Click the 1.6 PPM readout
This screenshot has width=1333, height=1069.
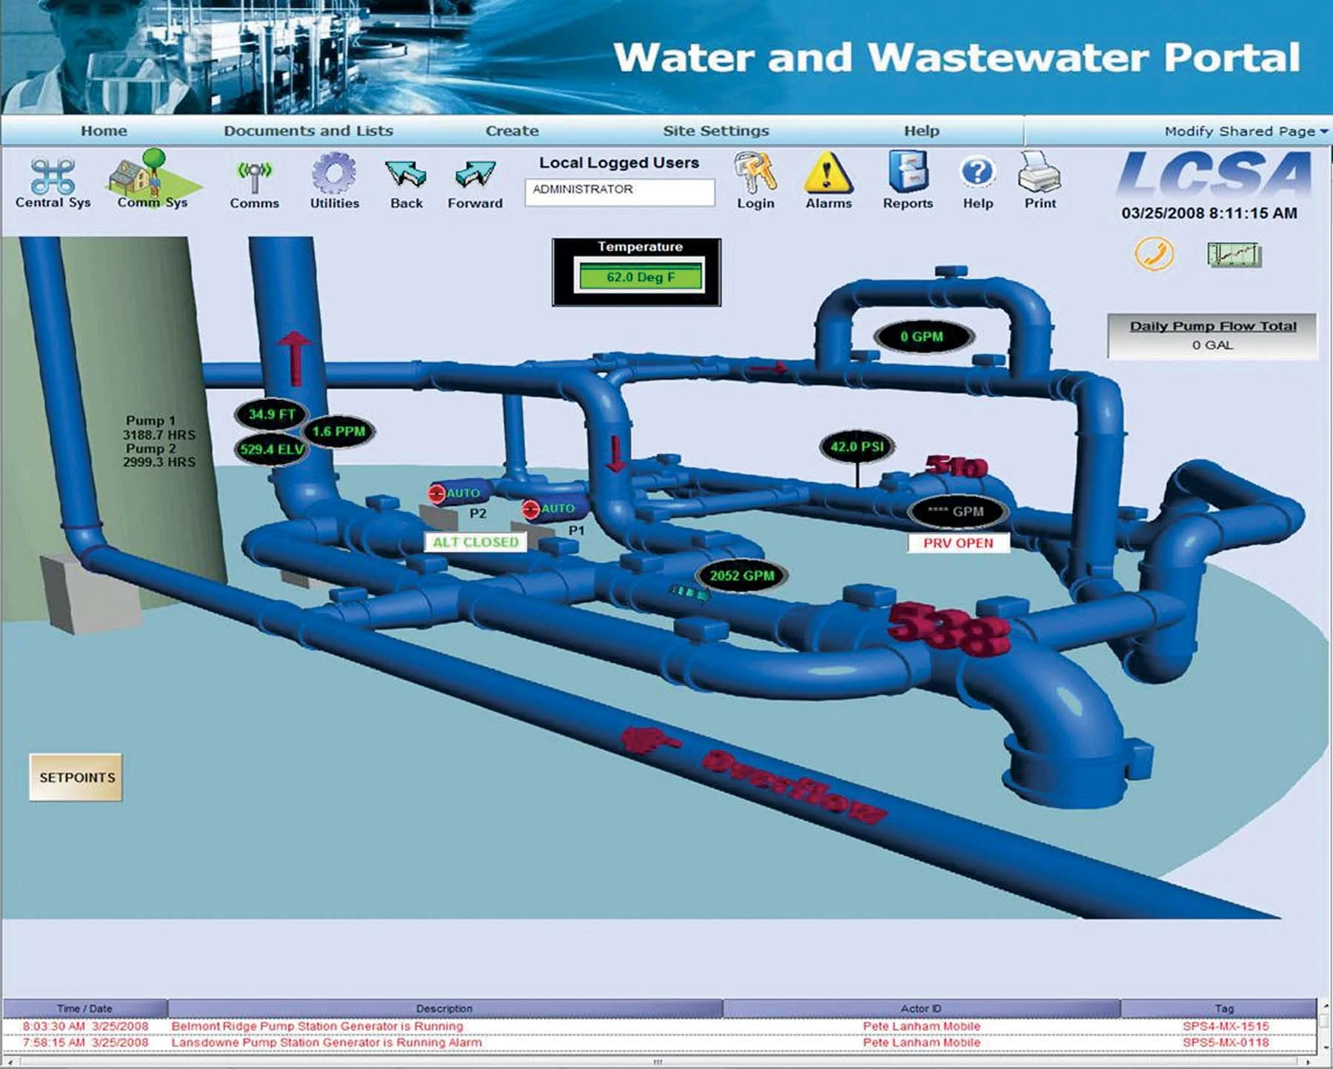[x=338, y=431]
